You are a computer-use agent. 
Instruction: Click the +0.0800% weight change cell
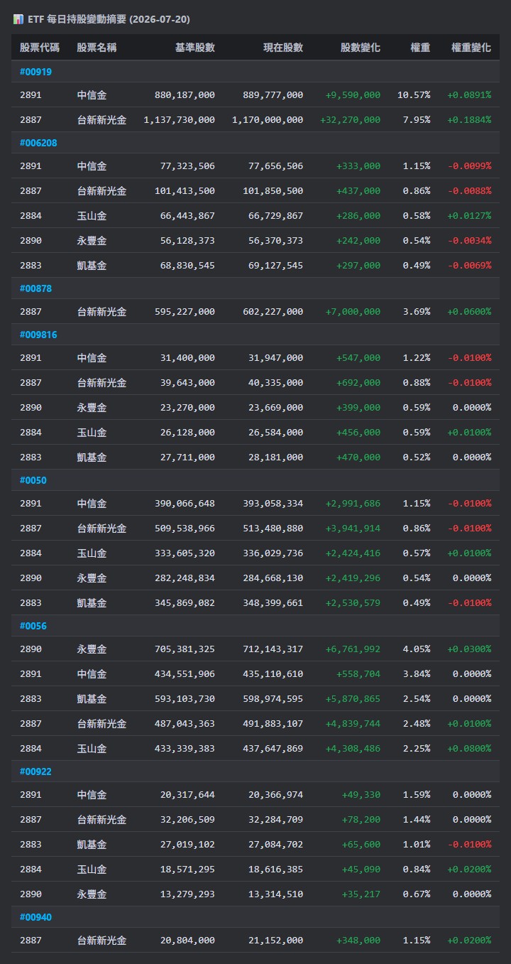[x=469, y=748]
